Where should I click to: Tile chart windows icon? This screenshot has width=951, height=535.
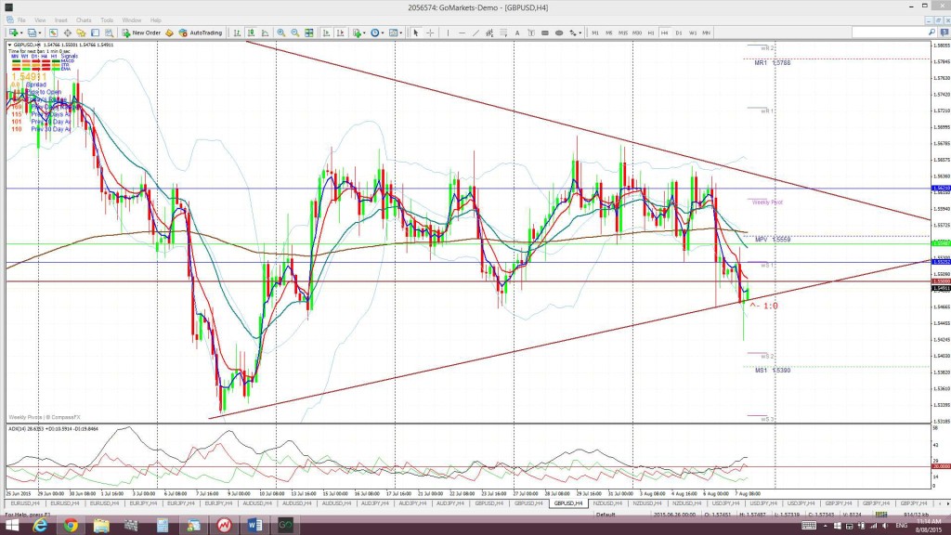pyautogui.click(x=309, y=33)
